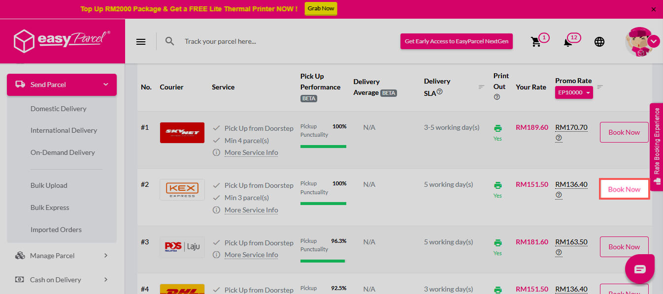Open the language globe icon

point(599,42)
